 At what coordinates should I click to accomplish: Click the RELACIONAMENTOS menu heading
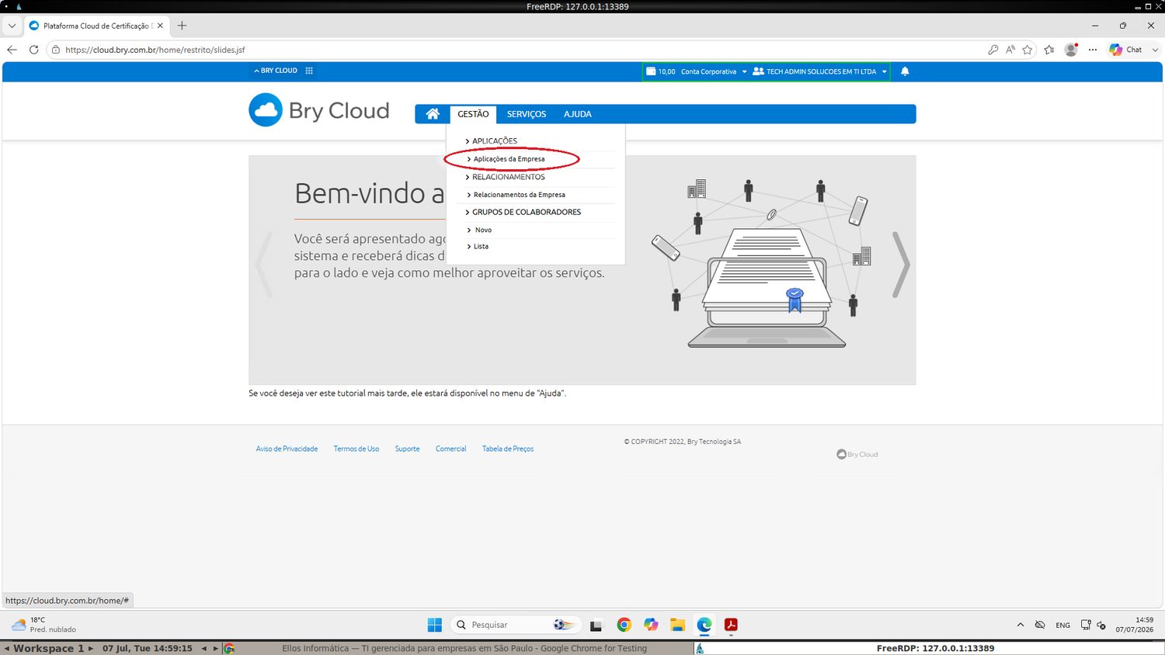[x=508, y=177]
